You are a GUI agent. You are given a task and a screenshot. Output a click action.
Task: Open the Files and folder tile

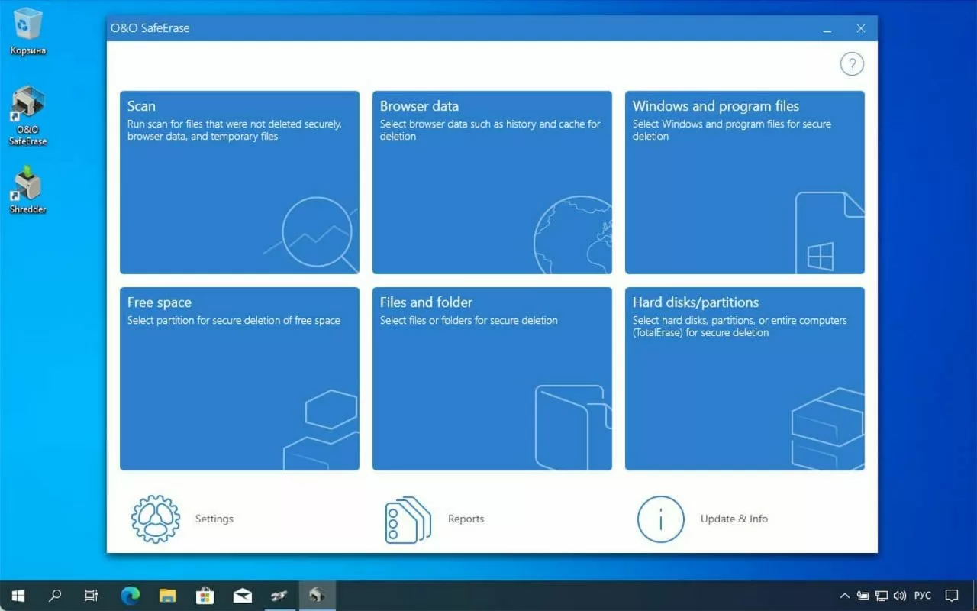(492, 379)
